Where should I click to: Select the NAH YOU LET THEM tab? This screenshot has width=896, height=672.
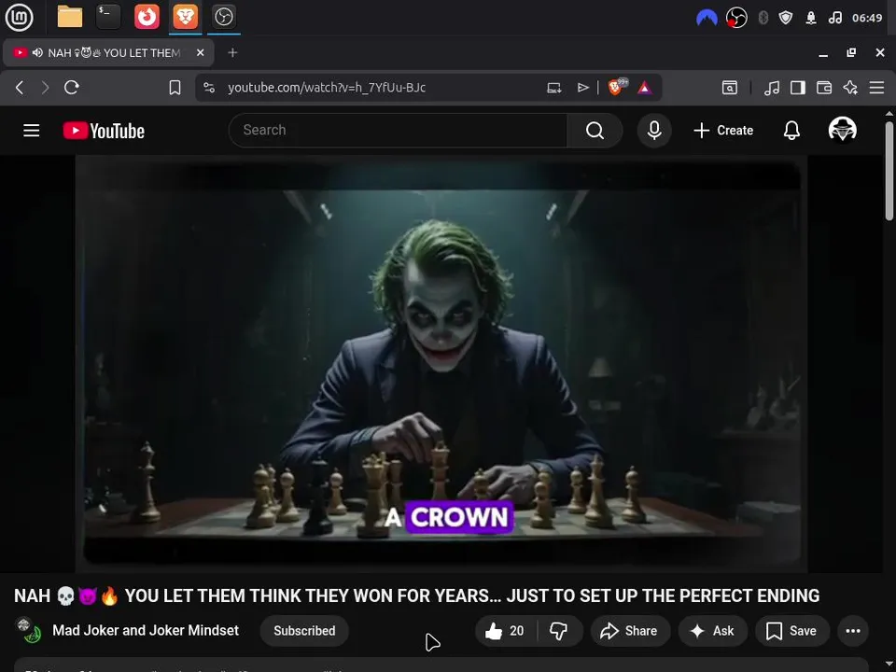108,52
